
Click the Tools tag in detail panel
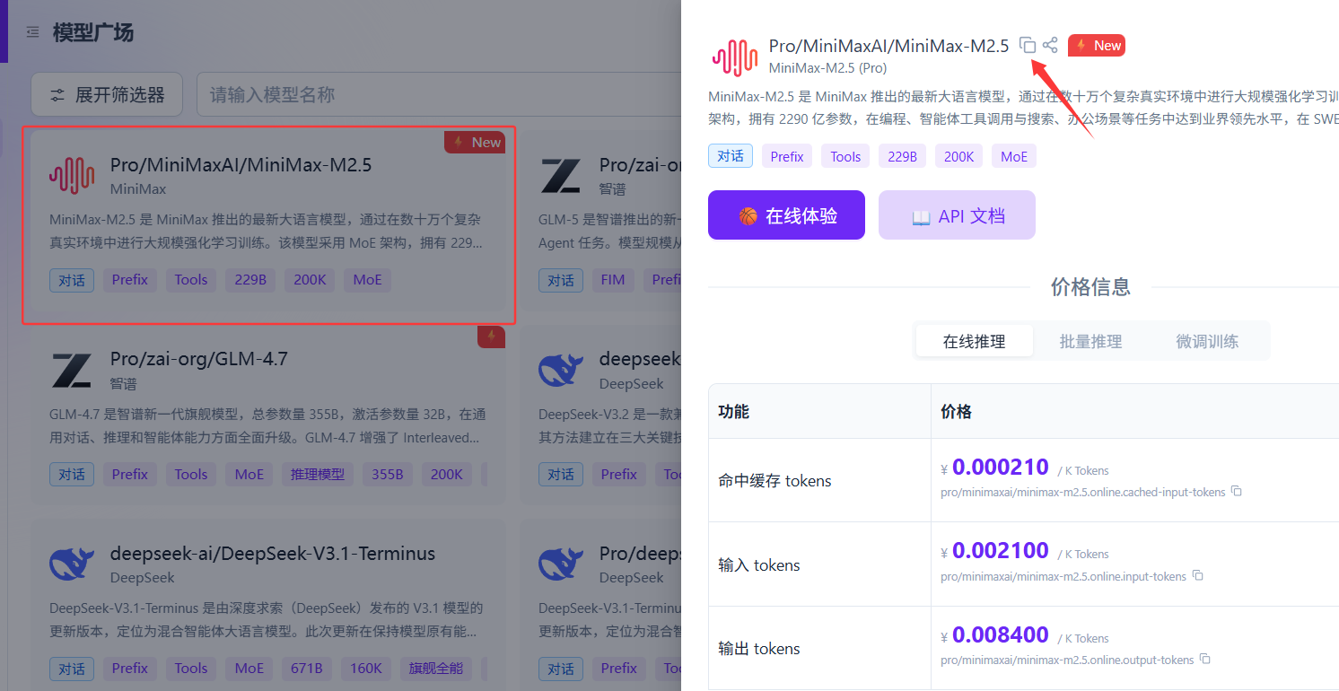click(845, 156)
